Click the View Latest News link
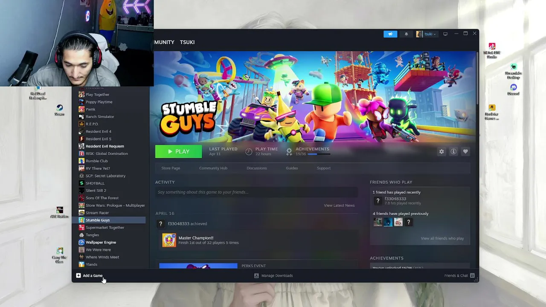 339,206
